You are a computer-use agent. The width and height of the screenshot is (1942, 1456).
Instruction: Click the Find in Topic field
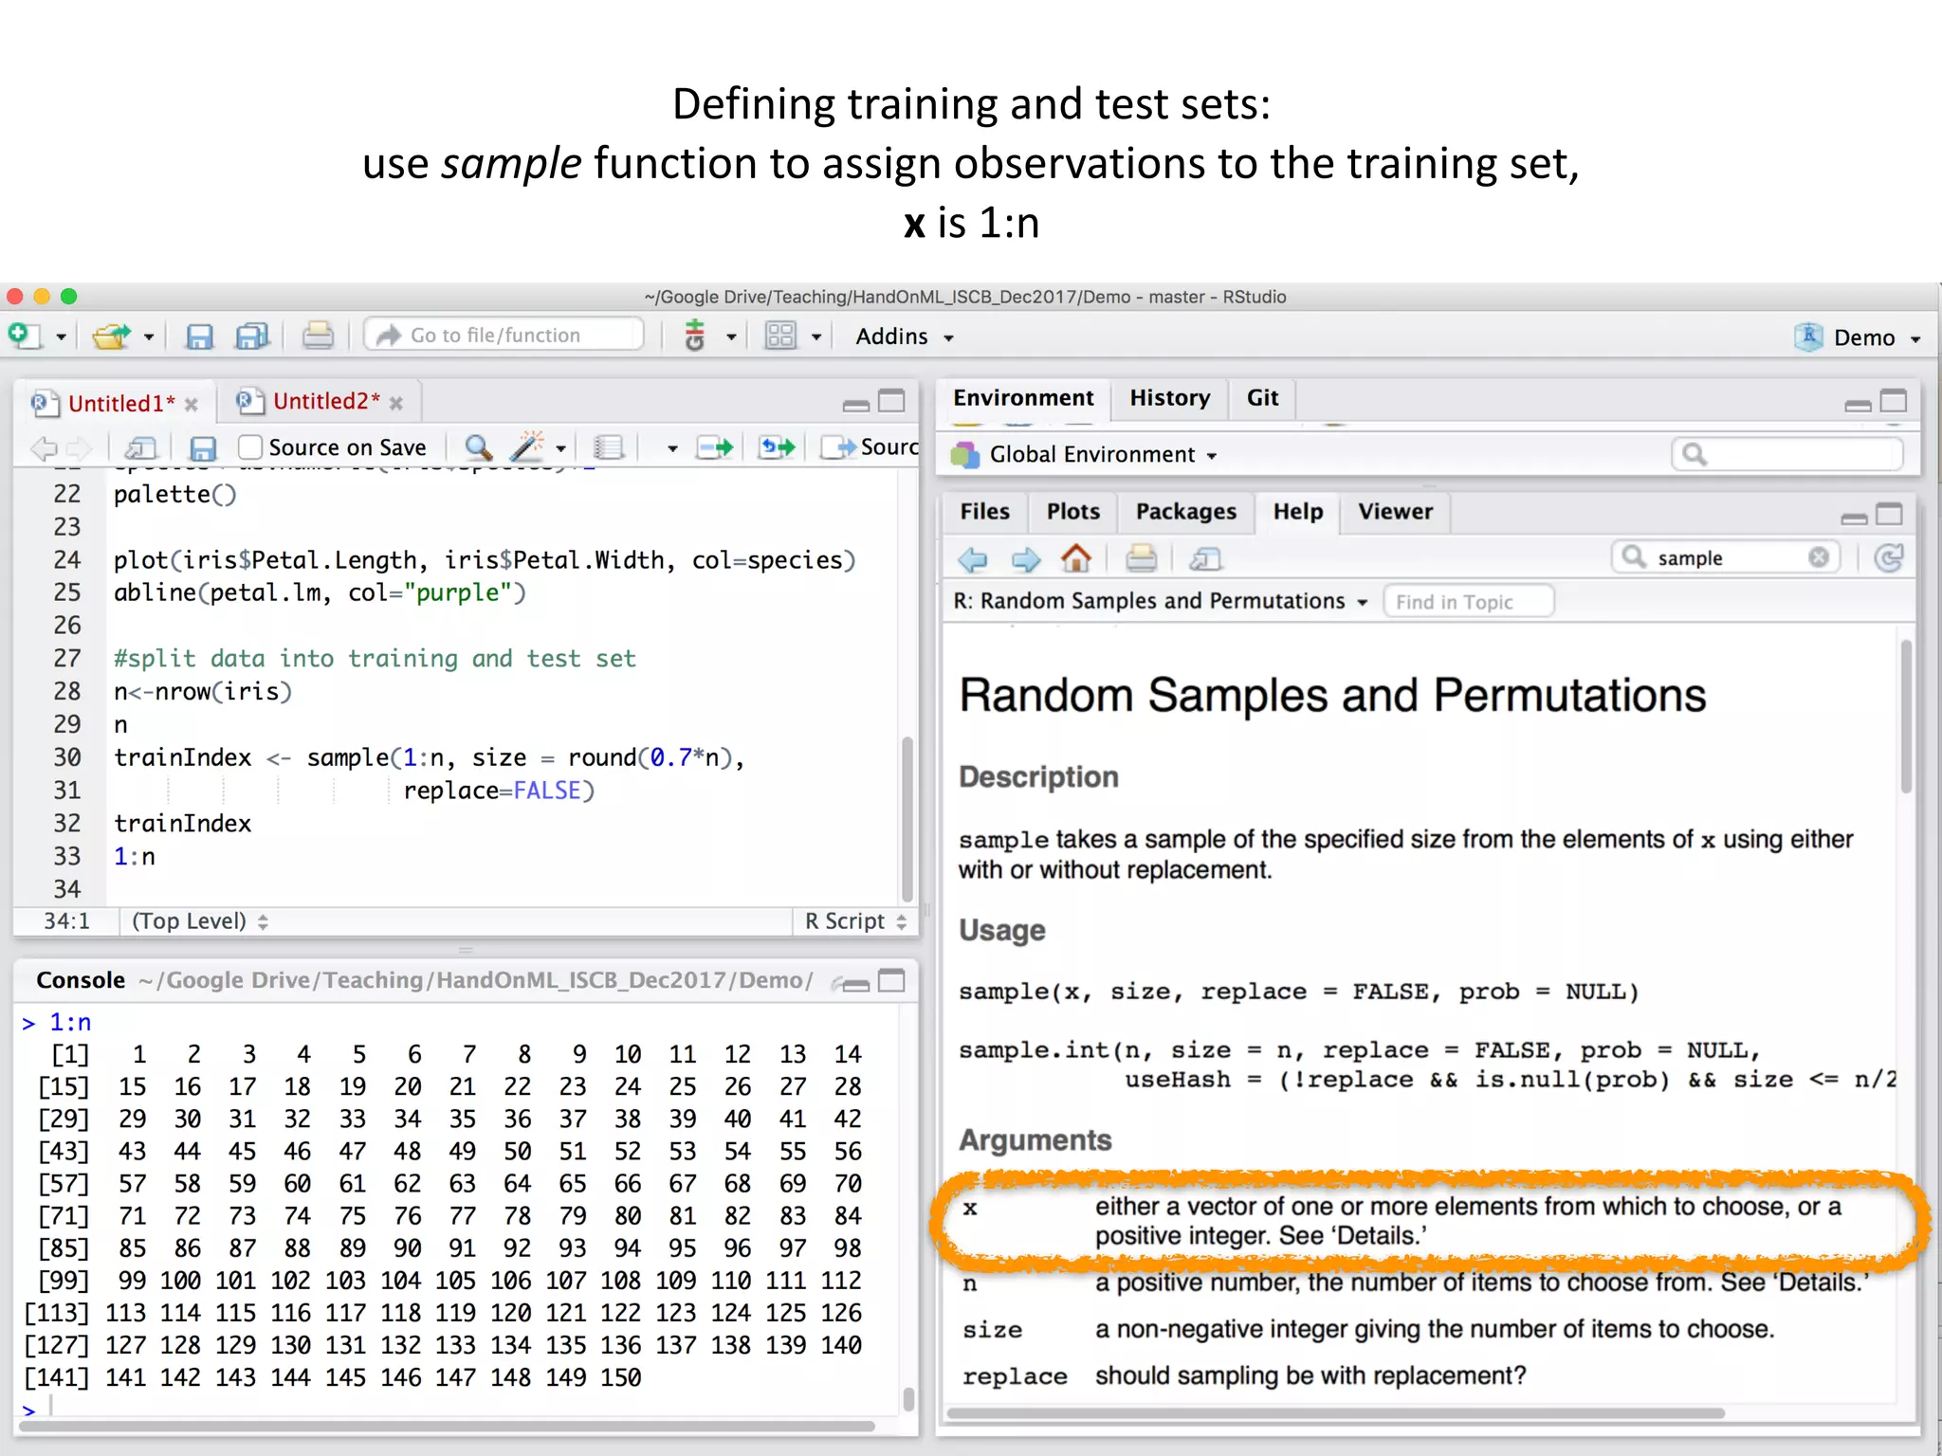click(x=1468, y=602)
